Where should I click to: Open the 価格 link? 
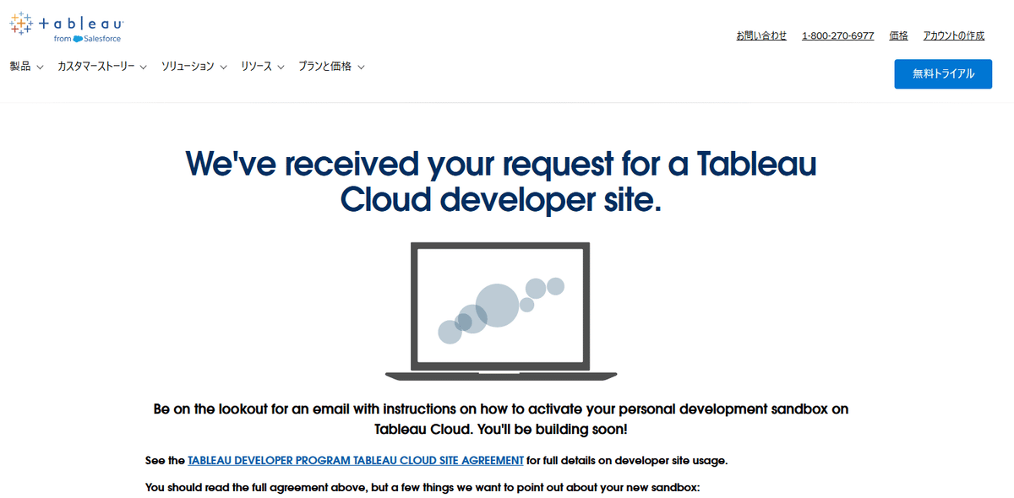pyautogui.click(x=897, y=35)
